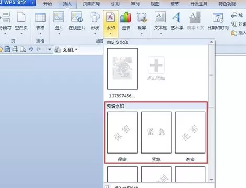Click the 形状 shapes icon

coord(95,17)
